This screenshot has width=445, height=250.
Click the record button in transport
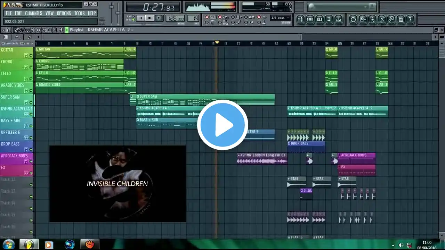[x=159, y=18]
